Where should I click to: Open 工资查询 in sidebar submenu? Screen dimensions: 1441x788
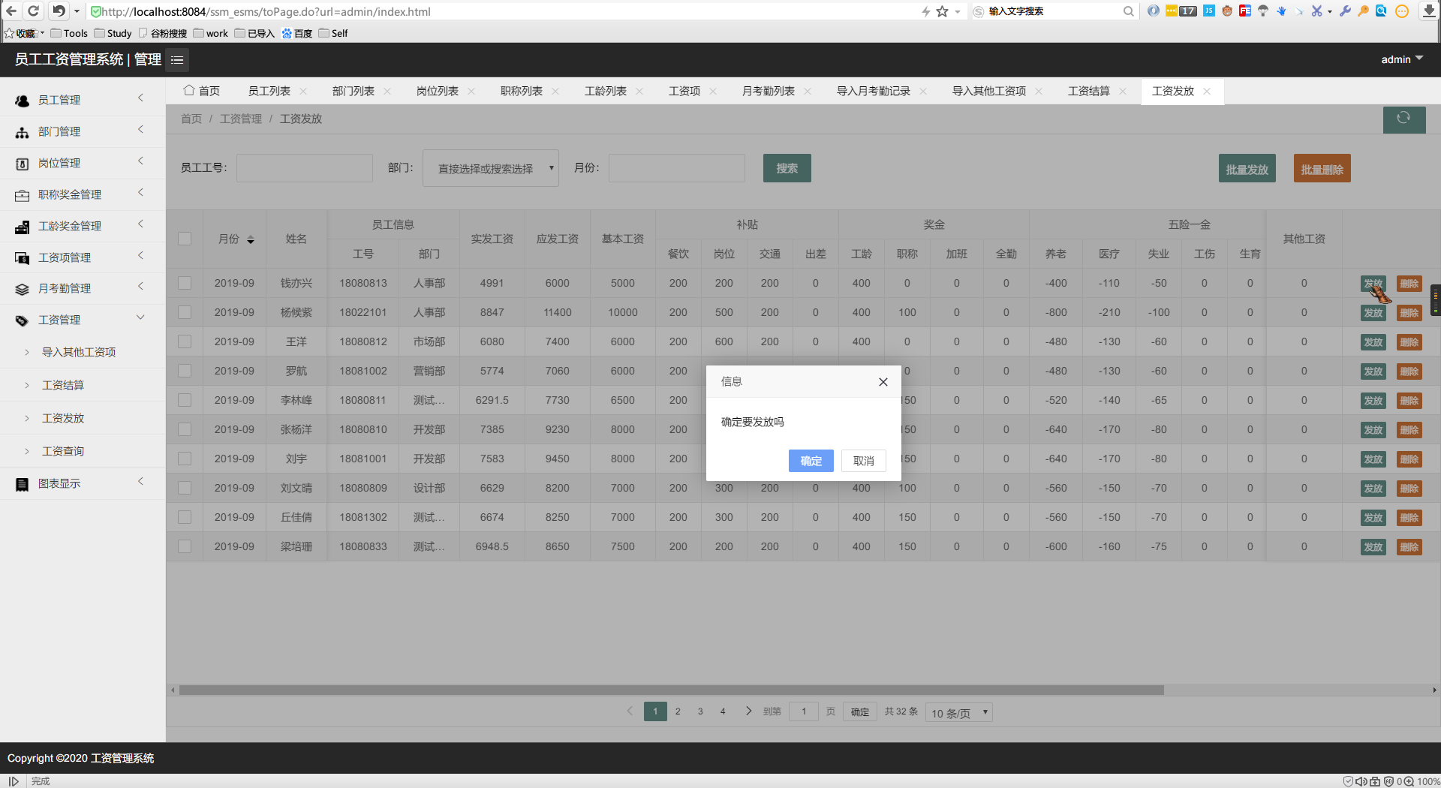coord(63,452)
